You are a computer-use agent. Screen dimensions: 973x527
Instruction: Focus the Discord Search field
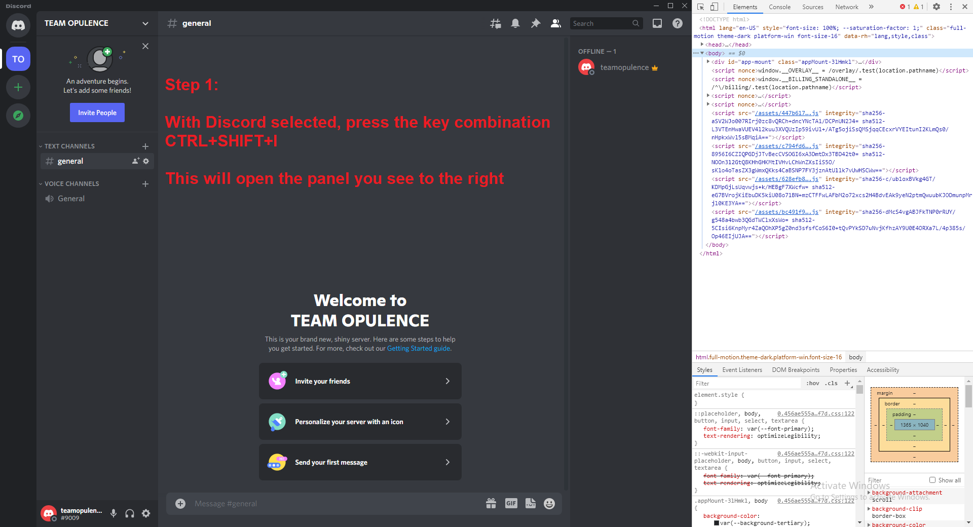pos(607,23)
